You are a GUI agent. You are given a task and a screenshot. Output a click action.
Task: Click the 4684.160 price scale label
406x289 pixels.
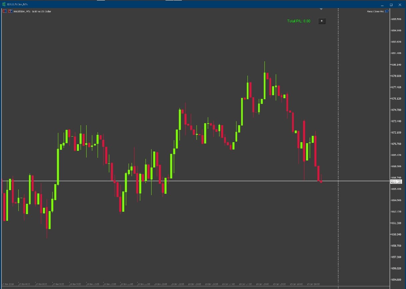click(x=396, y=31)
